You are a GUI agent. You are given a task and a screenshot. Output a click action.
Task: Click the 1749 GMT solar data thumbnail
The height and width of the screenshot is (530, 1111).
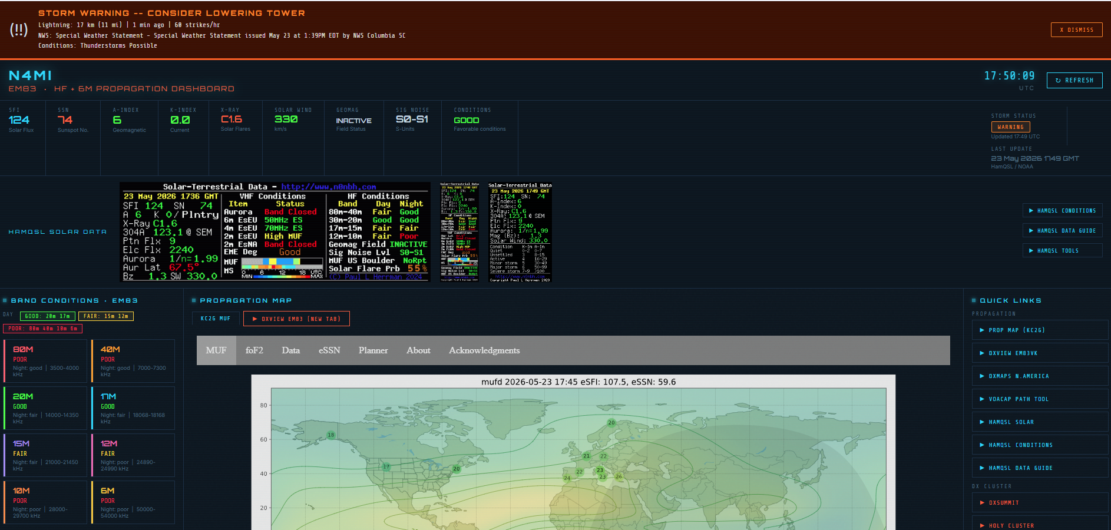point(520,232)
